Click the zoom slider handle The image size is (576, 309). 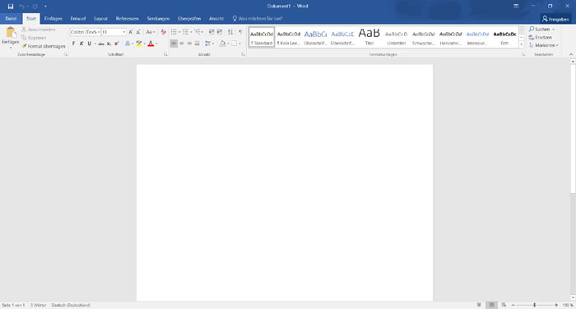pos(535,305)
